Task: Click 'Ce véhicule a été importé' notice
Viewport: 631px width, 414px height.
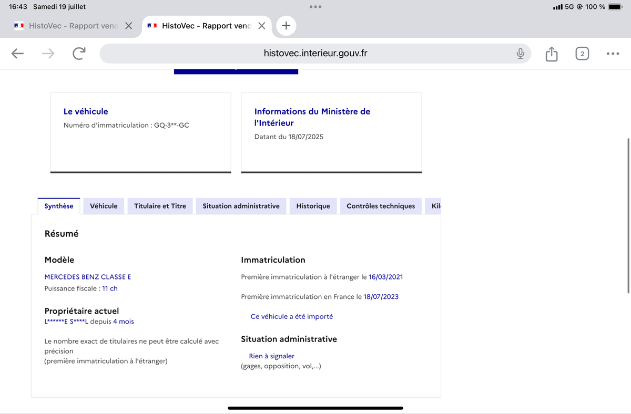Action: pyautogui.click(x=292, y=317)
